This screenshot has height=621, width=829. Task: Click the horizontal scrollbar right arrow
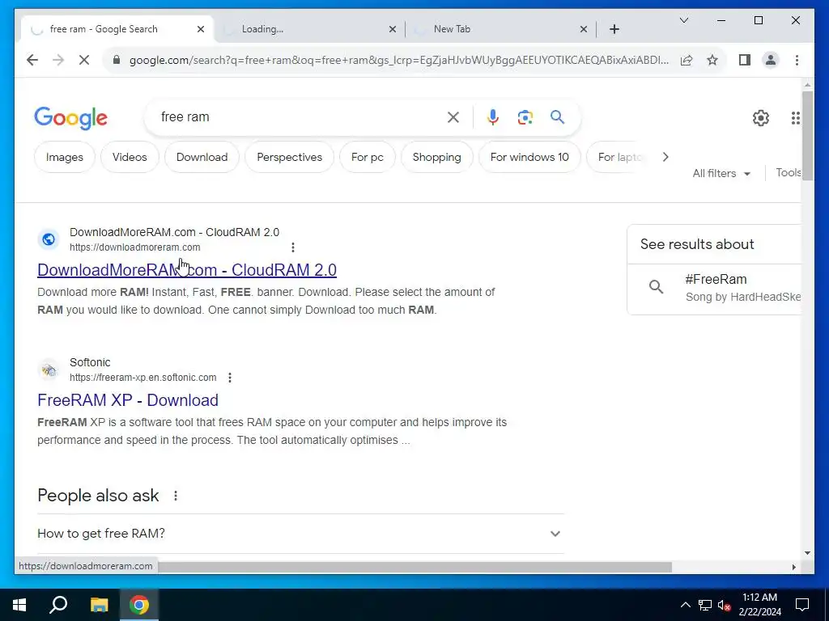(793, 567)
